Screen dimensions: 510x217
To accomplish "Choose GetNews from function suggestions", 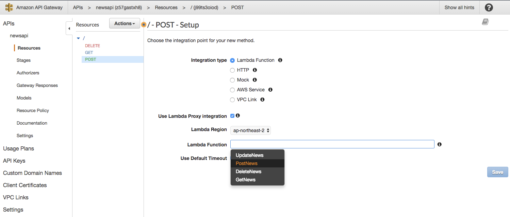I will pyautogui.click(x=258, y=180).
